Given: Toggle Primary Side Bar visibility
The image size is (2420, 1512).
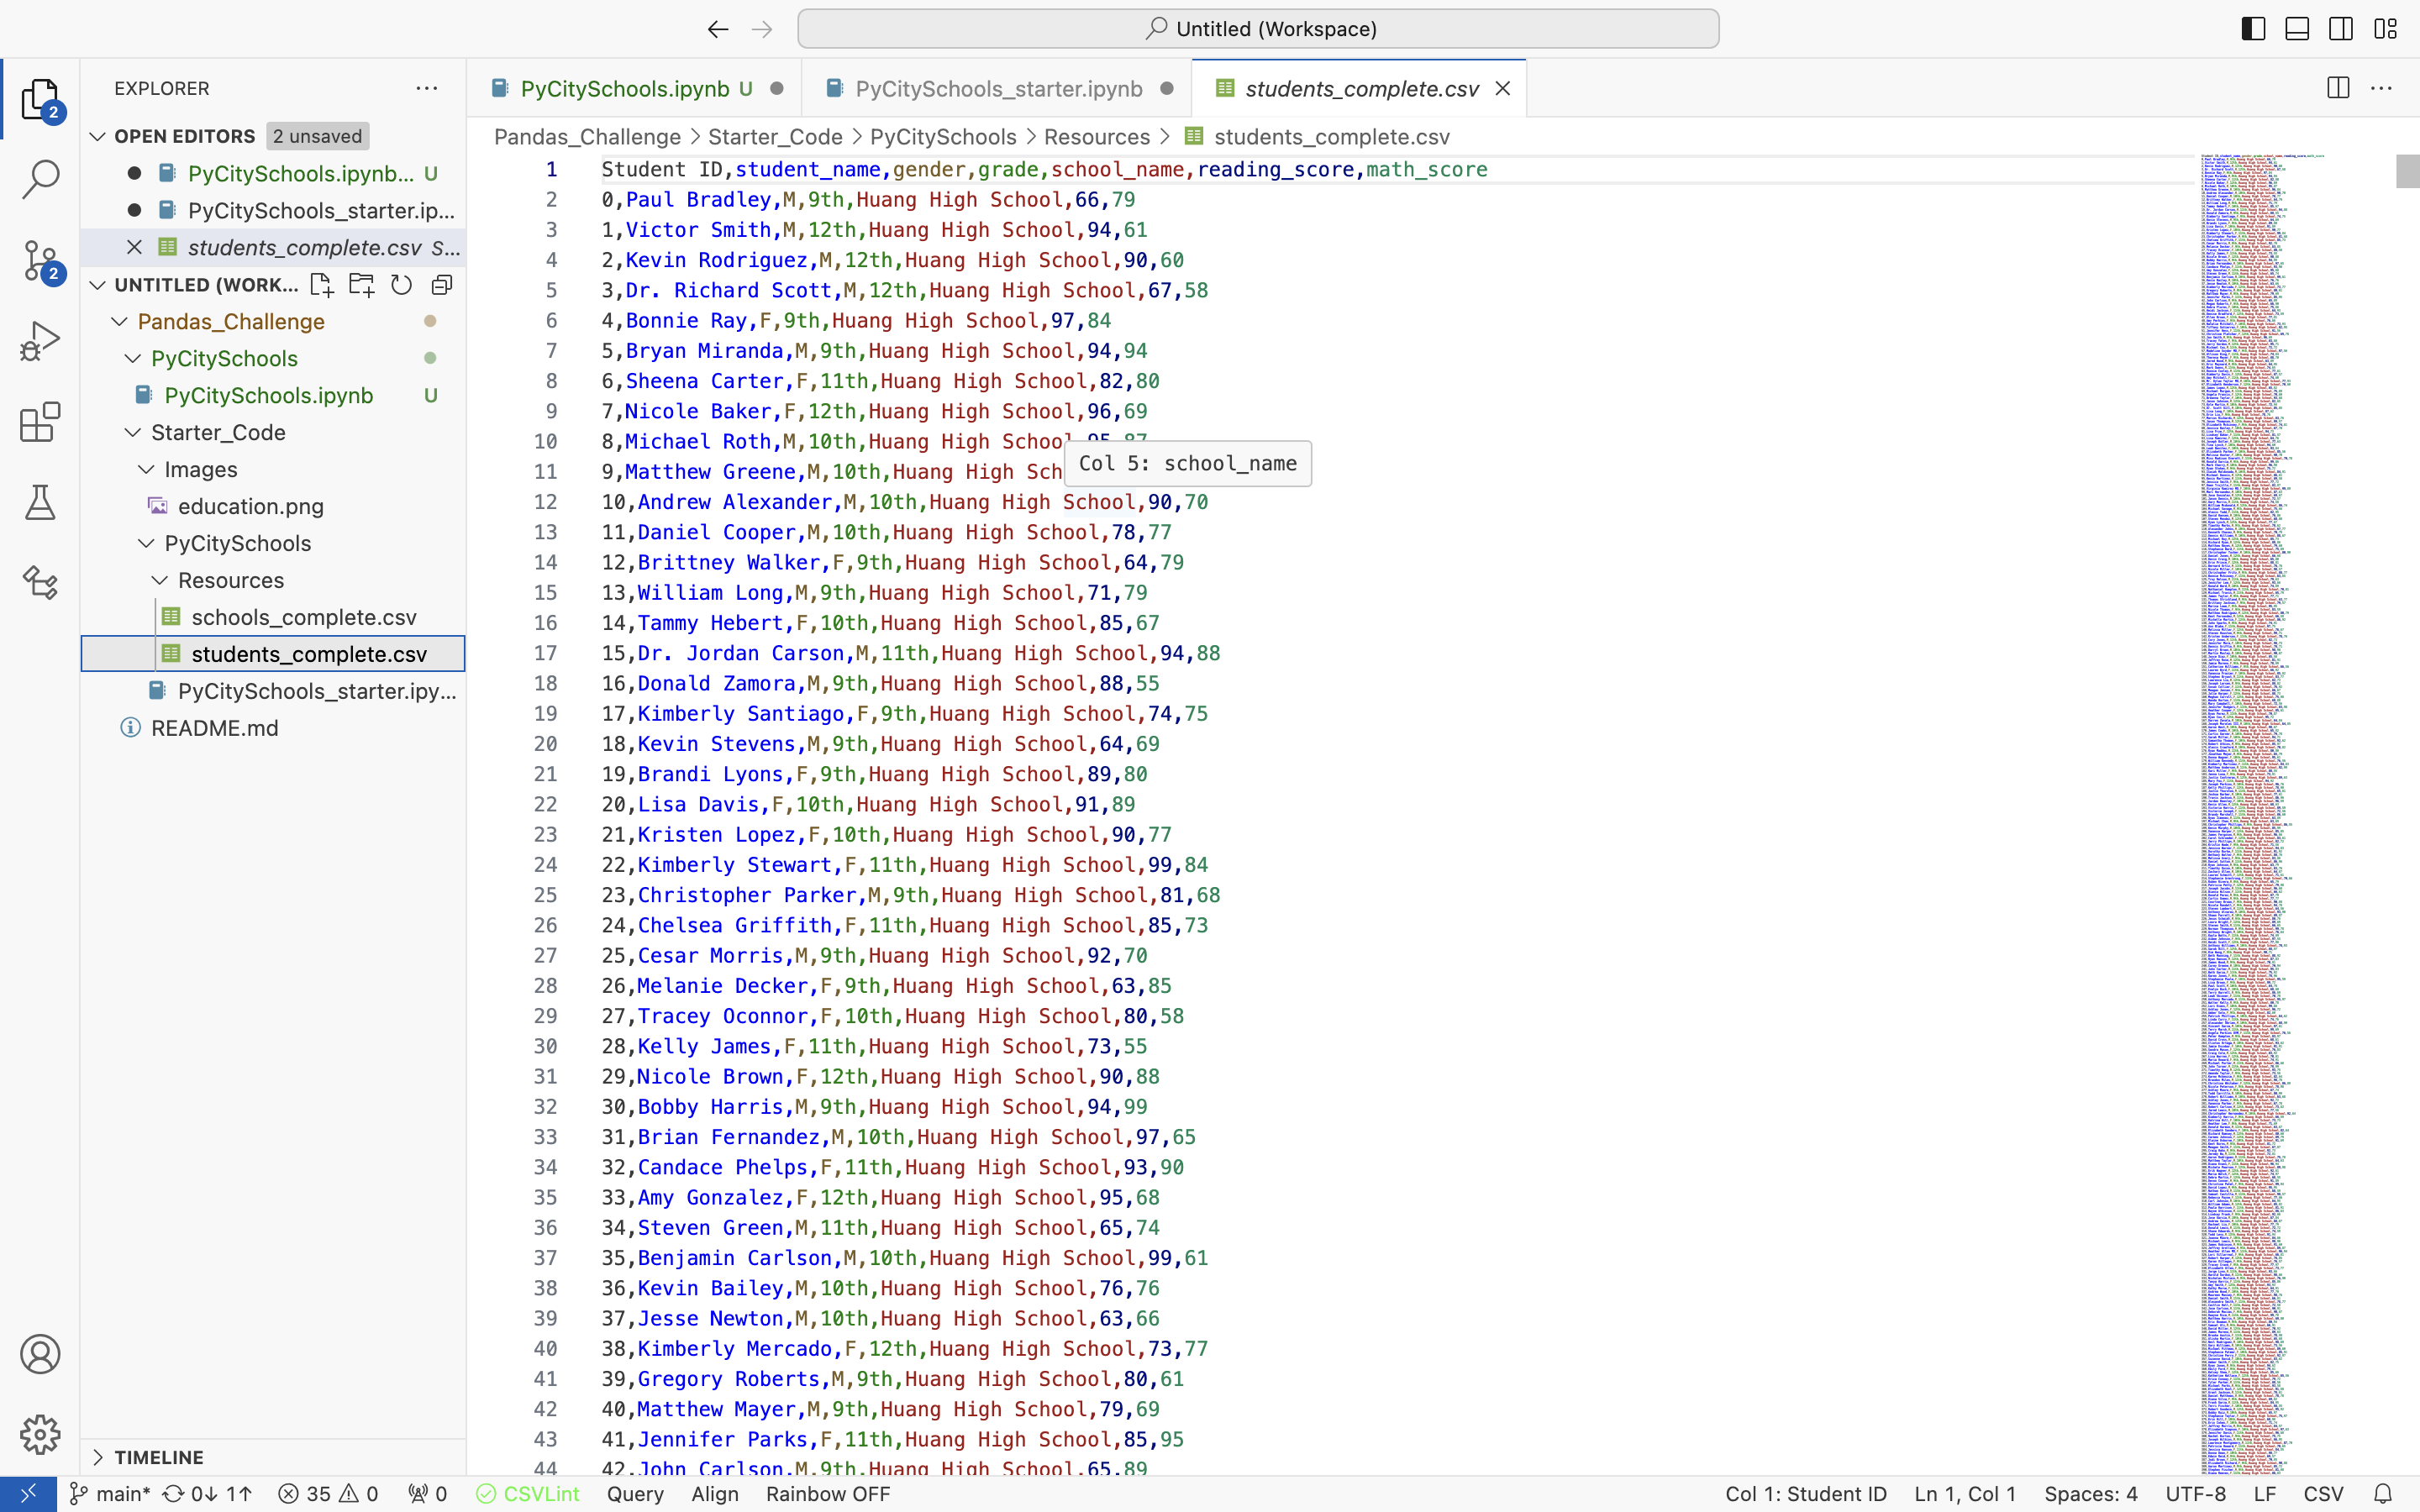Looking at the screenshot, I should coord(2253,29).
